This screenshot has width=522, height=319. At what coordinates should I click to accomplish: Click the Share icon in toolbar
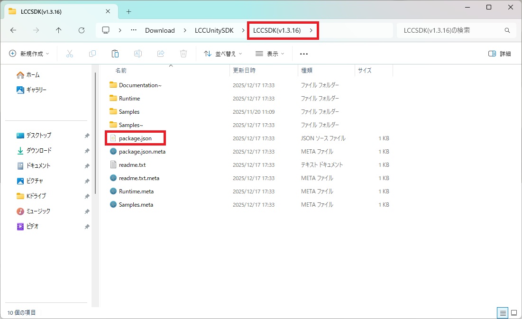pos(161,54)
